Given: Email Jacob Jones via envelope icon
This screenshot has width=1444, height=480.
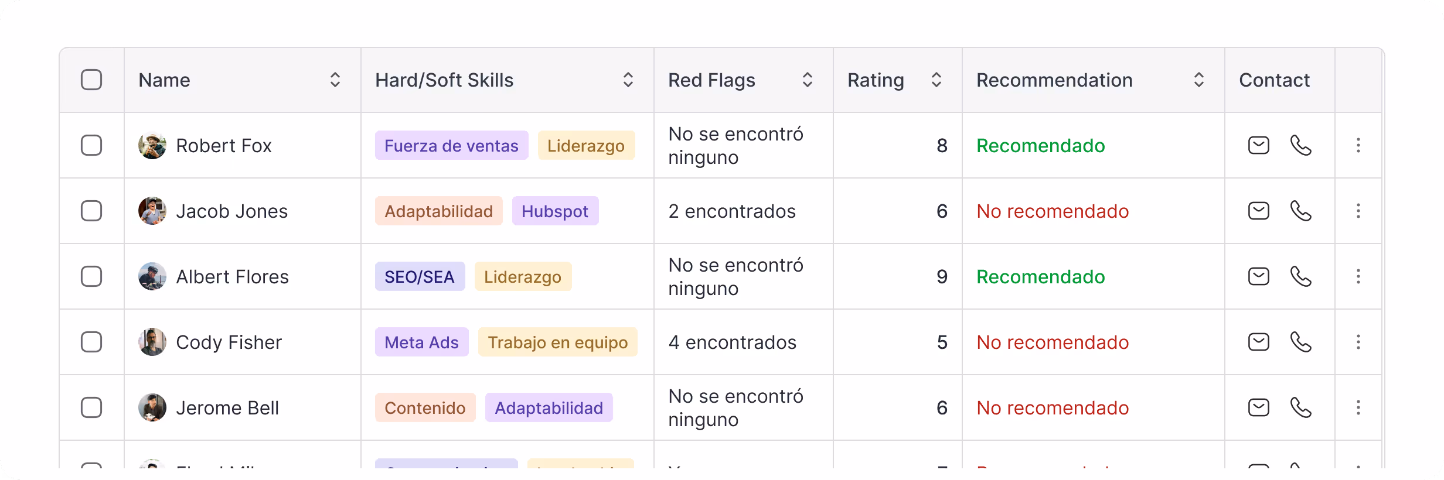Looking at the screenshot, I should (x=1258, y=211).
